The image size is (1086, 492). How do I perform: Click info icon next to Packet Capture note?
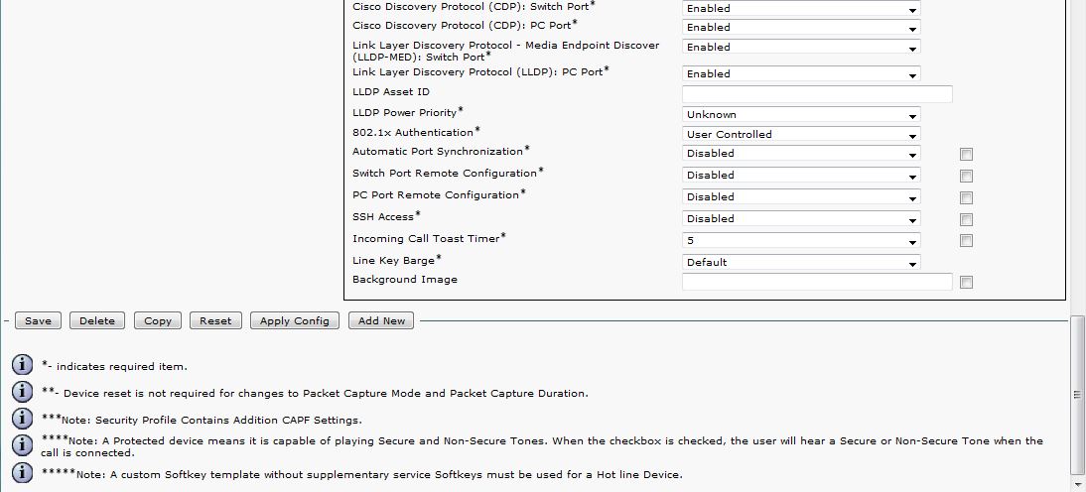(x=22, y=392)
